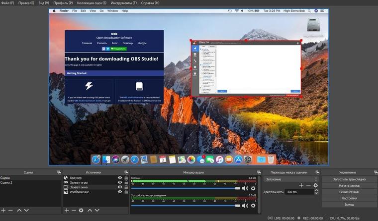Viewport: 378px width, 221px height.
Task: Click the Скачать link in the OBS page preview
Action: tap(102, 43)
